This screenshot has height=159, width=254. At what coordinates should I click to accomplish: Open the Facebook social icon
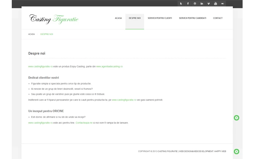[188, 3]
